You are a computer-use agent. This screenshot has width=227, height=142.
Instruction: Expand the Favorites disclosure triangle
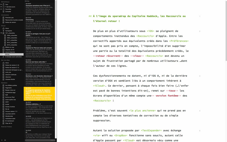1,9
